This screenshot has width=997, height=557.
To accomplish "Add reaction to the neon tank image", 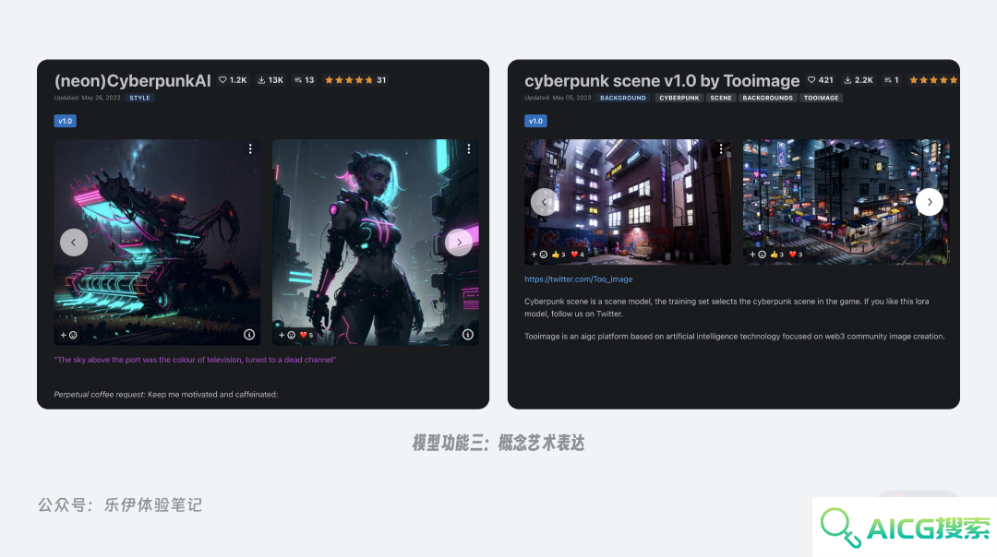I will 68,335.
